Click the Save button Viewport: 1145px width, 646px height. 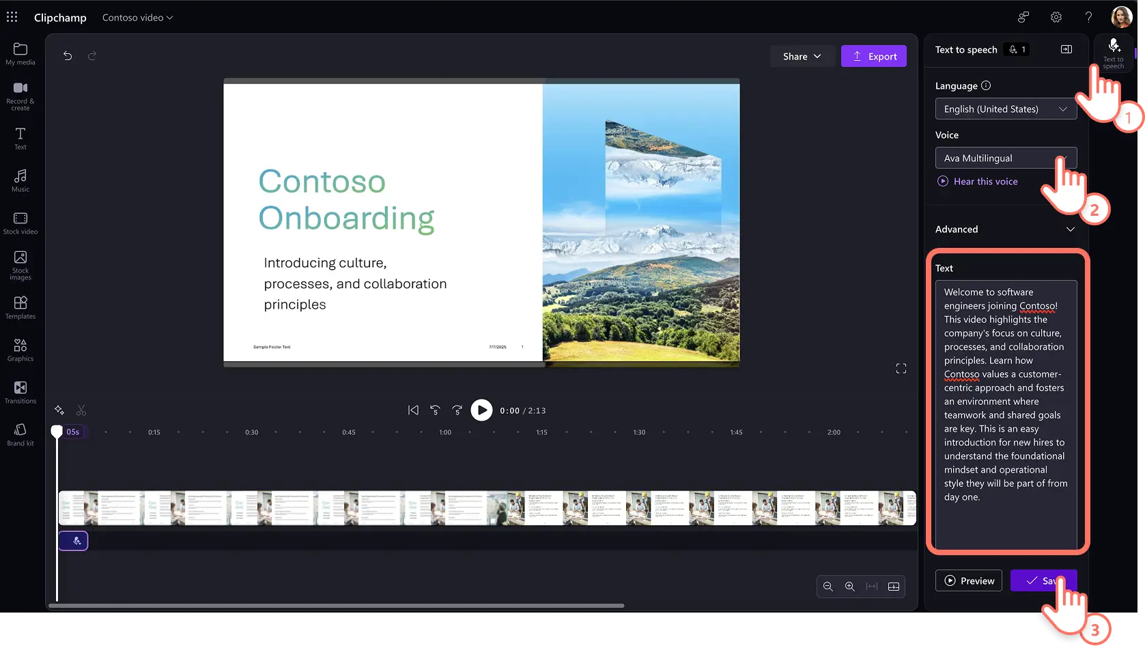[x=1043, y=580]
